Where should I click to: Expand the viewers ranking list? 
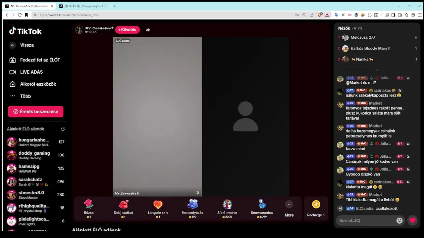pos(377,70)
